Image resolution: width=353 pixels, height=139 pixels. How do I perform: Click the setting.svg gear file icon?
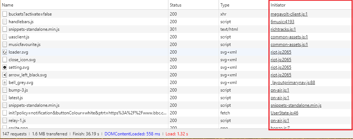[x=4, y=67]
